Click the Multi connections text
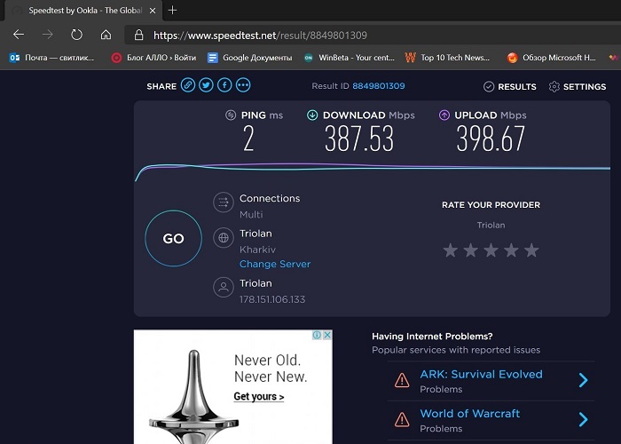Image resolution: width=621 pixels, height=444 pixels. click(x=251, y=215)
